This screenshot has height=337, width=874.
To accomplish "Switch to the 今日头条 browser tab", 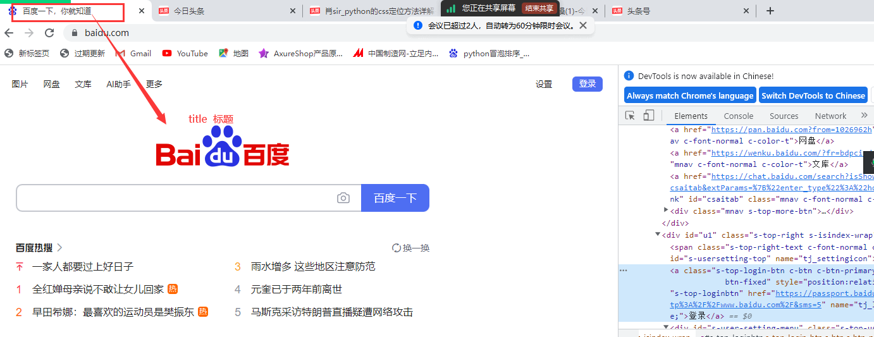I will tap(226, 11).
